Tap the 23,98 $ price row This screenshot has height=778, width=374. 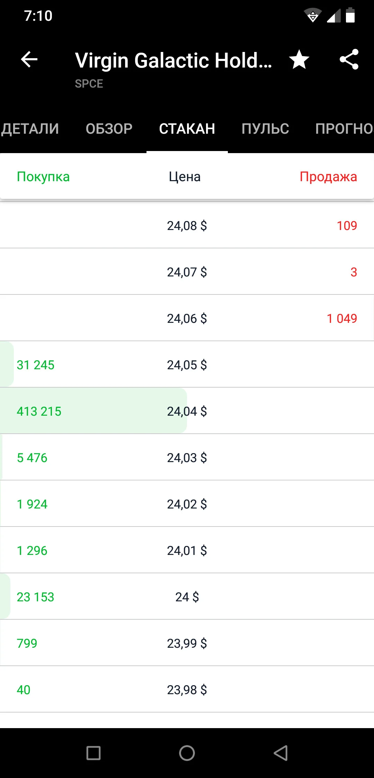tap(187, 690)
